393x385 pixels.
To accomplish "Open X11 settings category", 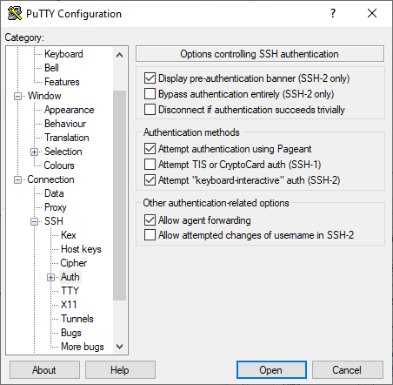I will (69, 305).
